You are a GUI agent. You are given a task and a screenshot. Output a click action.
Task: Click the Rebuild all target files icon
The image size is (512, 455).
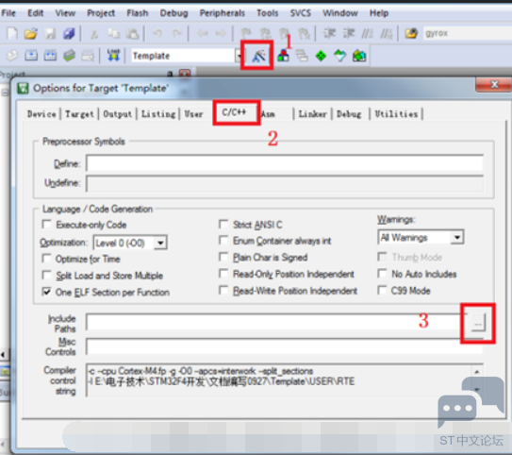pyautogui.click(x=50, y=56)
